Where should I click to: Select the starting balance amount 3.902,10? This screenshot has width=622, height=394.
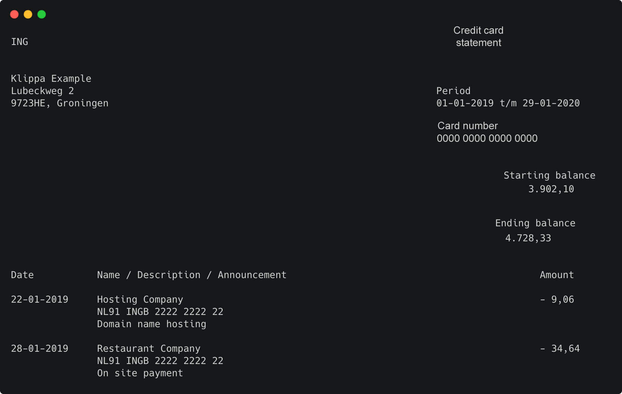click(x=551, y=189)
